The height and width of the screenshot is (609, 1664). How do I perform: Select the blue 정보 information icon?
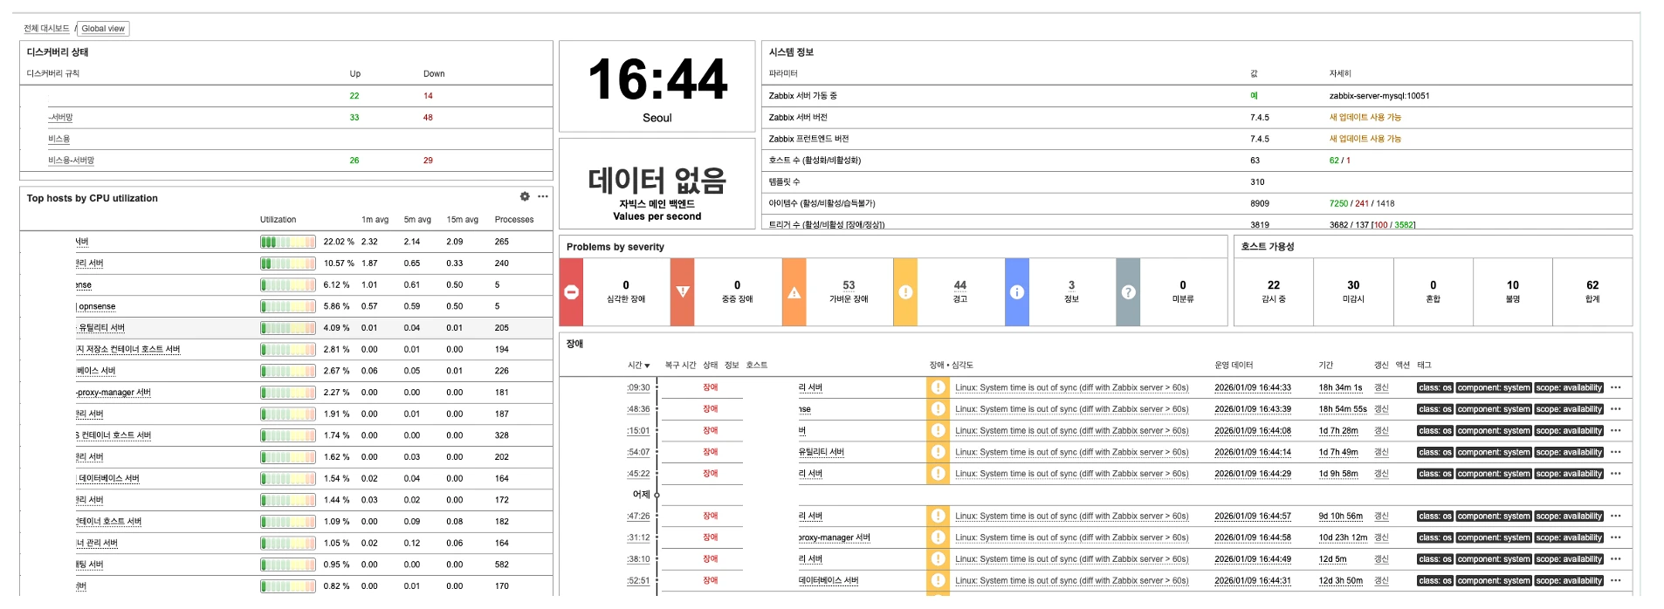pos(1017,292)
